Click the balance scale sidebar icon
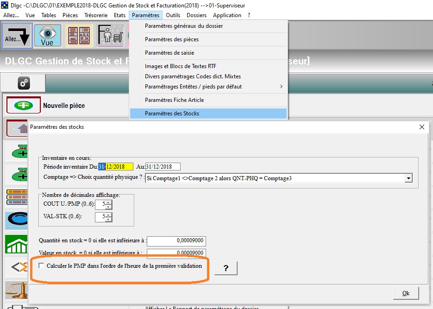Screen dimensions: 433x309 coord(16,290)
